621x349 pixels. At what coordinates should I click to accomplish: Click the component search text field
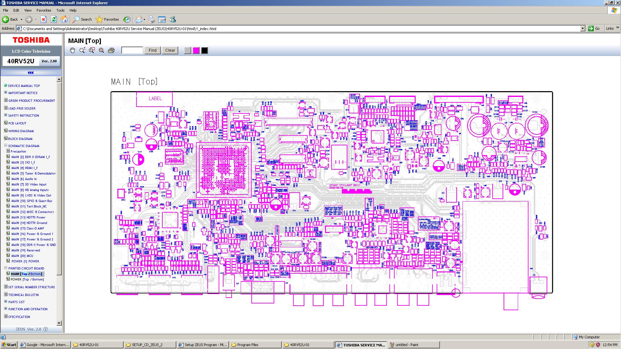pos(132,50)
